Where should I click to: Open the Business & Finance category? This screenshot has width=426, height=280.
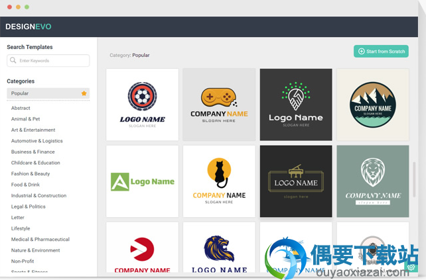point(33,152)
